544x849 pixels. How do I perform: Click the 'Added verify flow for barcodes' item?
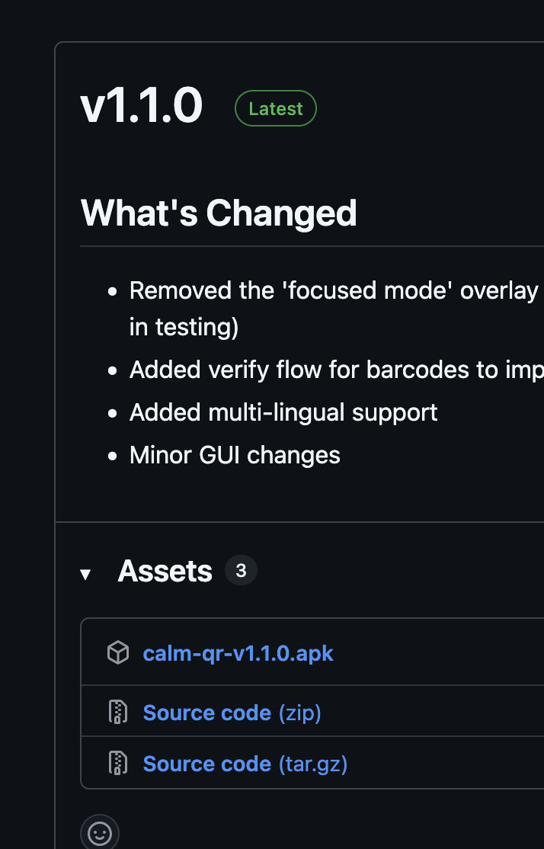[335, 370]
